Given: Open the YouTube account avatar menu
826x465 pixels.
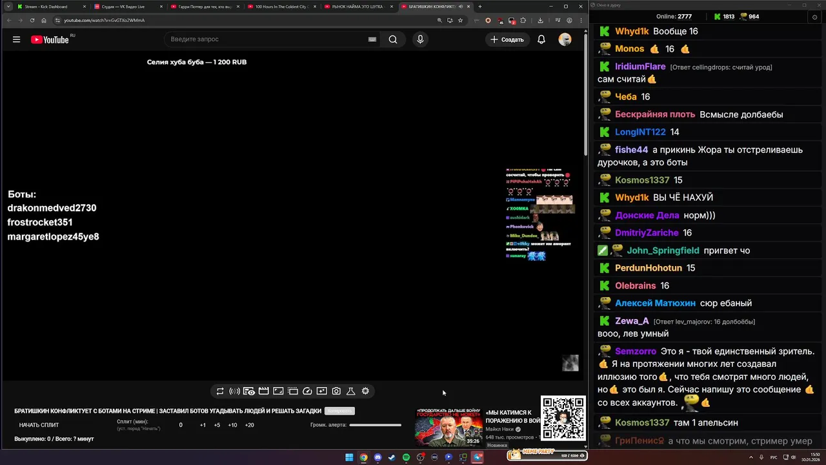Looking at the screenshot, I should [565, 39].
